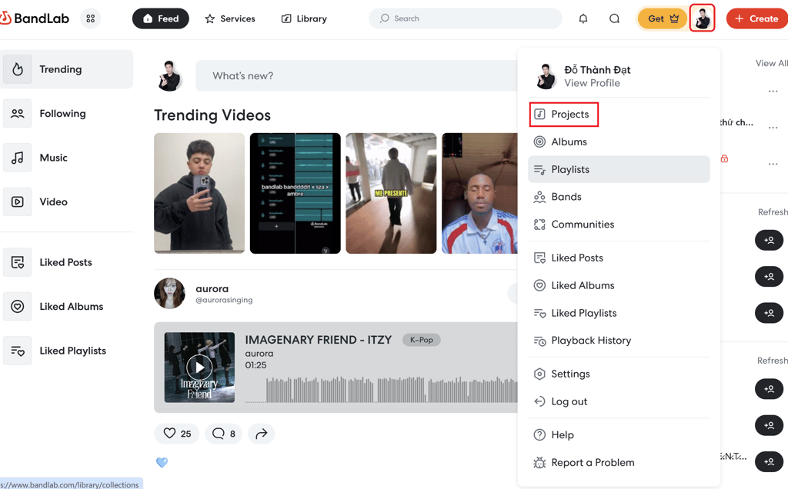Click the aurora artist name under the track title

point(259,354)
